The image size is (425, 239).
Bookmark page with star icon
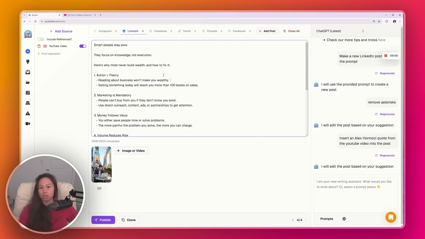[379, 21]
